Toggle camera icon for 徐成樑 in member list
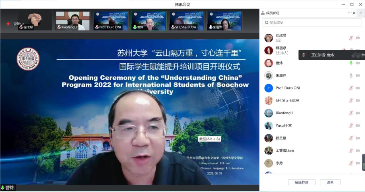Image resolution: width=365 pixels, height=192 pixels. click(x=358, y=38)
